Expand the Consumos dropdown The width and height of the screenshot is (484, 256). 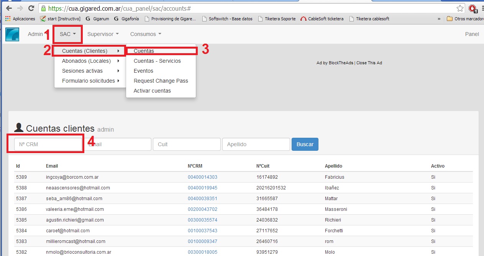click(x=145, y=34)
